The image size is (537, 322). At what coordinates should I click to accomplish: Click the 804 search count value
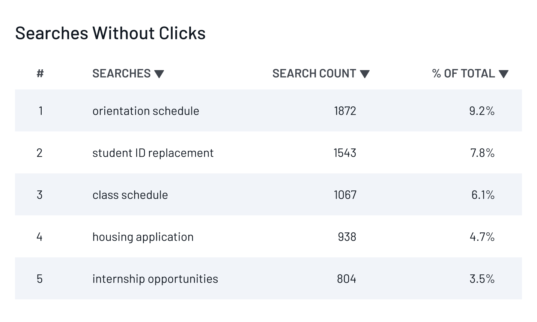tap(346, 279)
